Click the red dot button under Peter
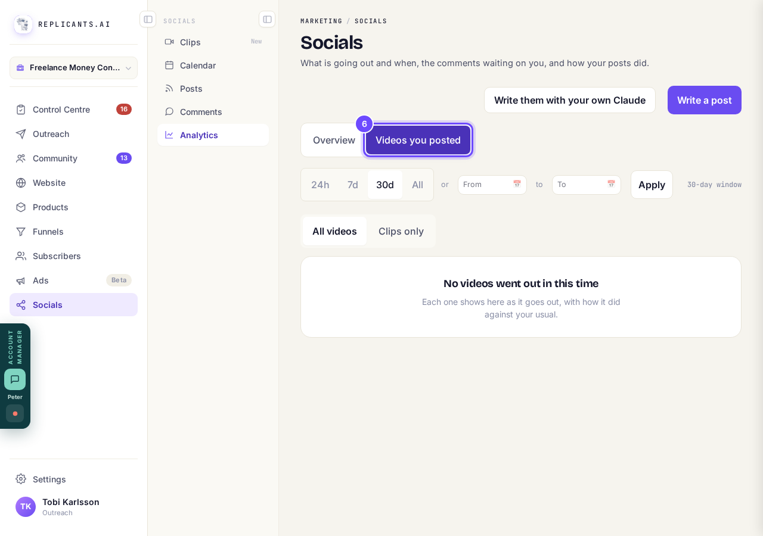The height and width of the screenshot is (536, 763). (15, 413)
